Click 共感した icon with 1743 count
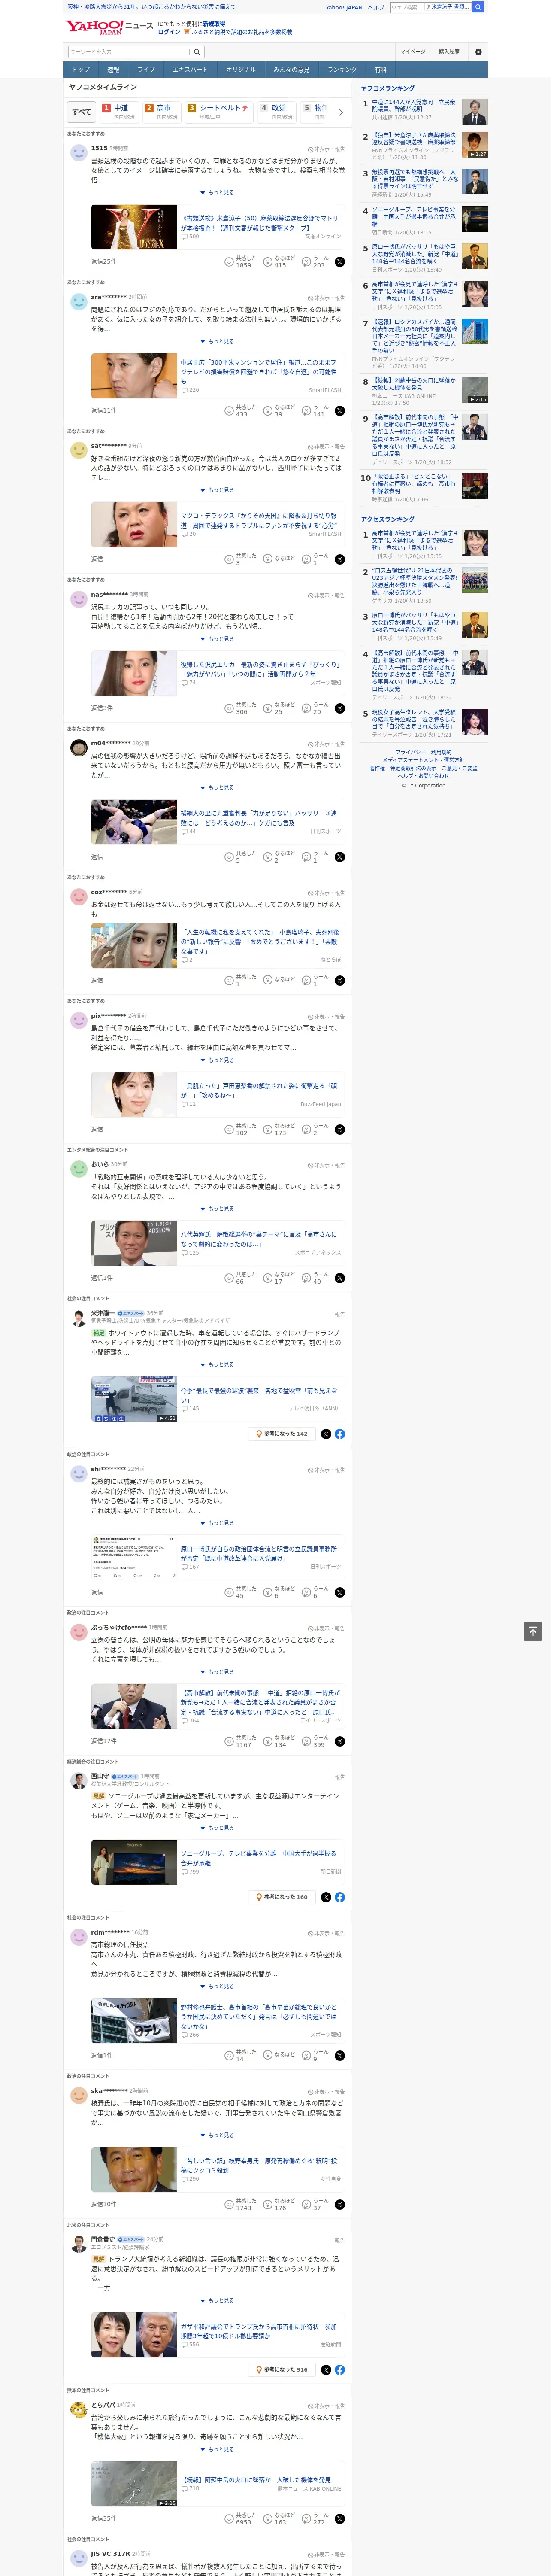 (229, 2204)
